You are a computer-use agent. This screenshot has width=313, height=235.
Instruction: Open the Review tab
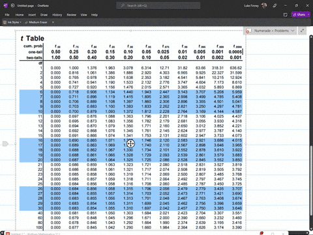(x=71, y=15)
